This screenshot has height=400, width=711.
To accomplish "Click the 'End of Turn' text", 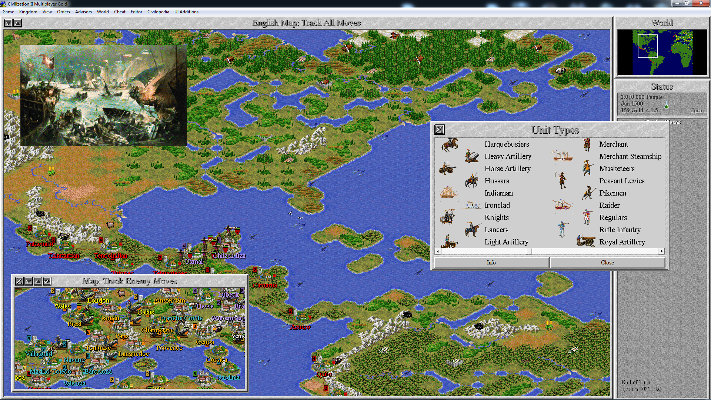I will [x=636, y=382].
